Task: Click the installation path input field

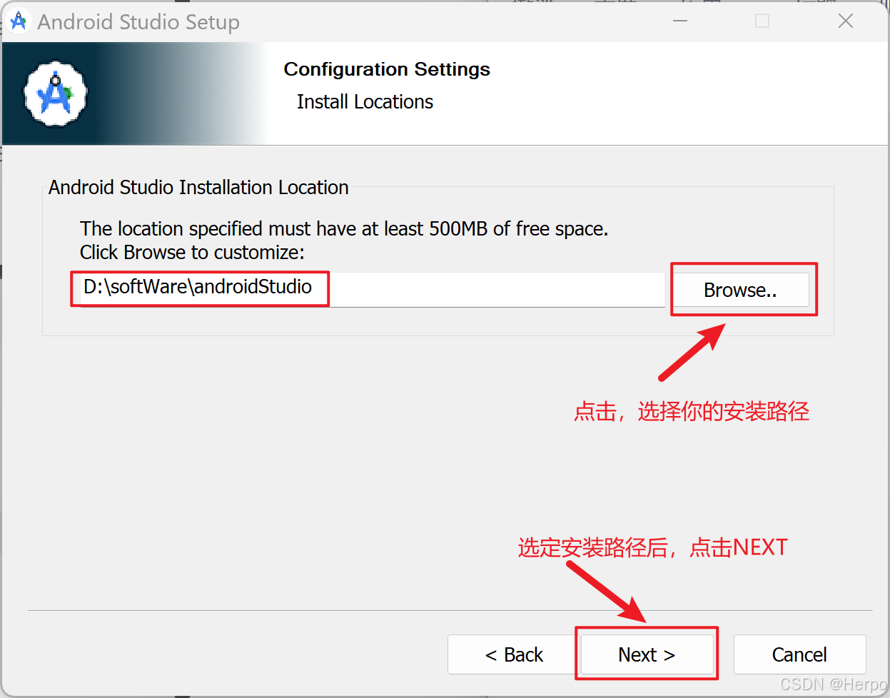Action: click(x=373, y=289)
